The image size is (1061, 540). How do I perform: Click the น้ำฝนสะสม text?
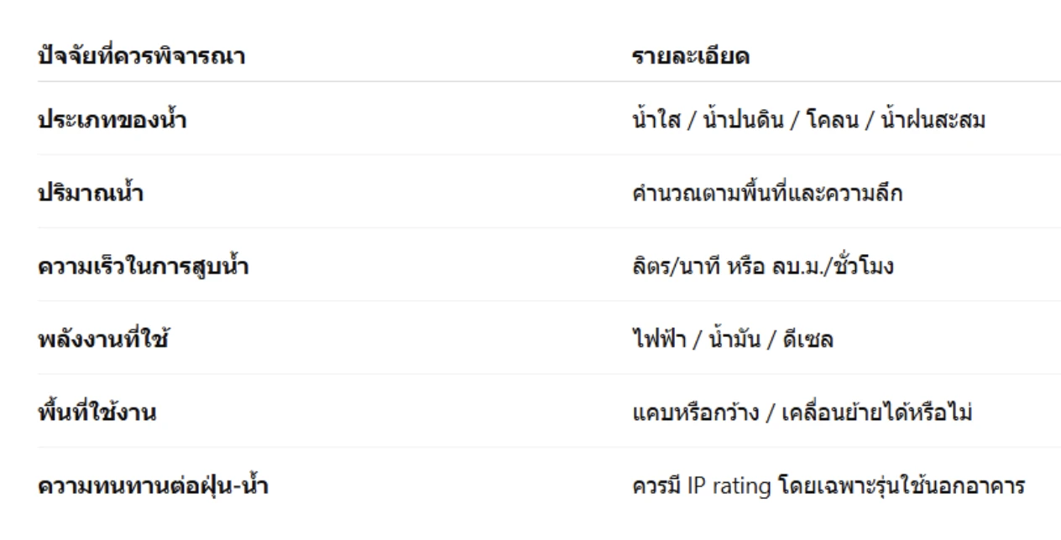(932, 121)
